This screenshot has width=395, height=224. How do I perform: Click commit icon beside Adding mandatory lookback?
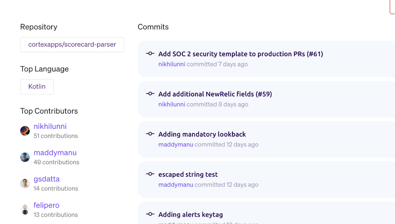pos(150,134)
